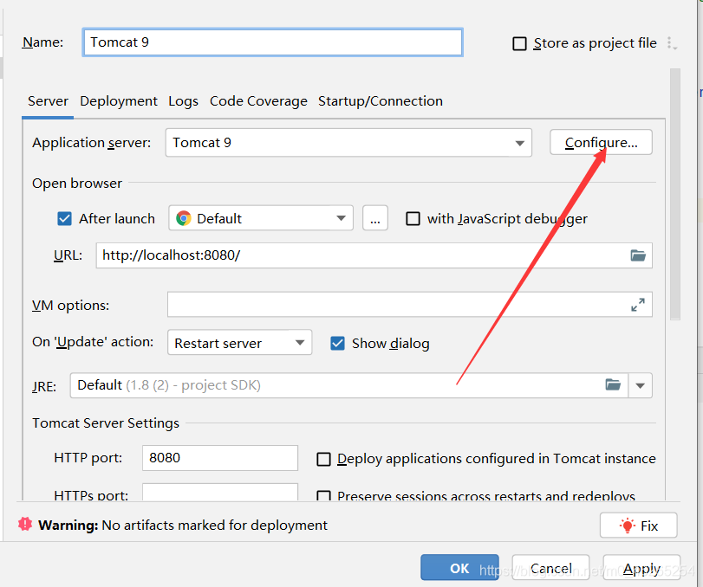Click the Configure... button
This screenshot has width=703, height=587.
(601, 143)
